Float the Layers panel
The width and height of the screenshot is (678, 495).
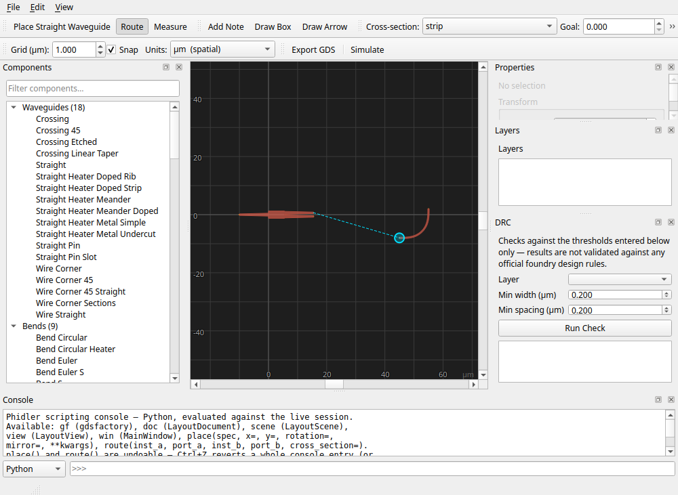[x=658, y=130]
